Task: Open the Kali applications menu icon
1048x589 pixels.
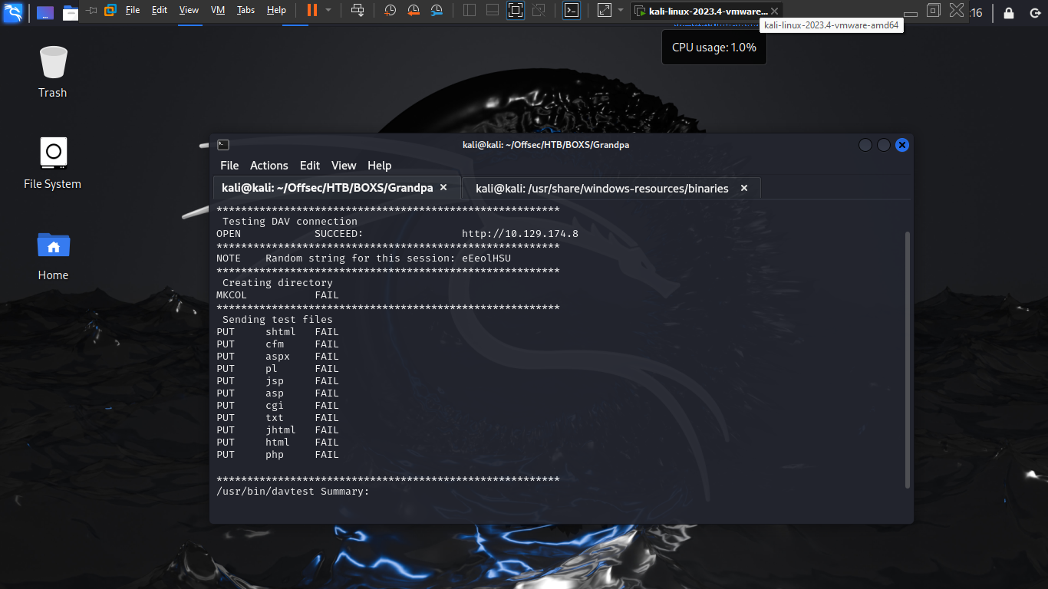Action: [x=12, y=12]
